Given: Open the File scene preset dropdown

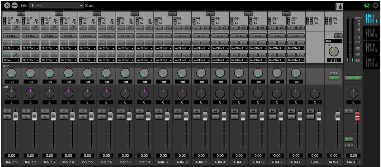Looking at the screenshot, I should pos(56,5).
